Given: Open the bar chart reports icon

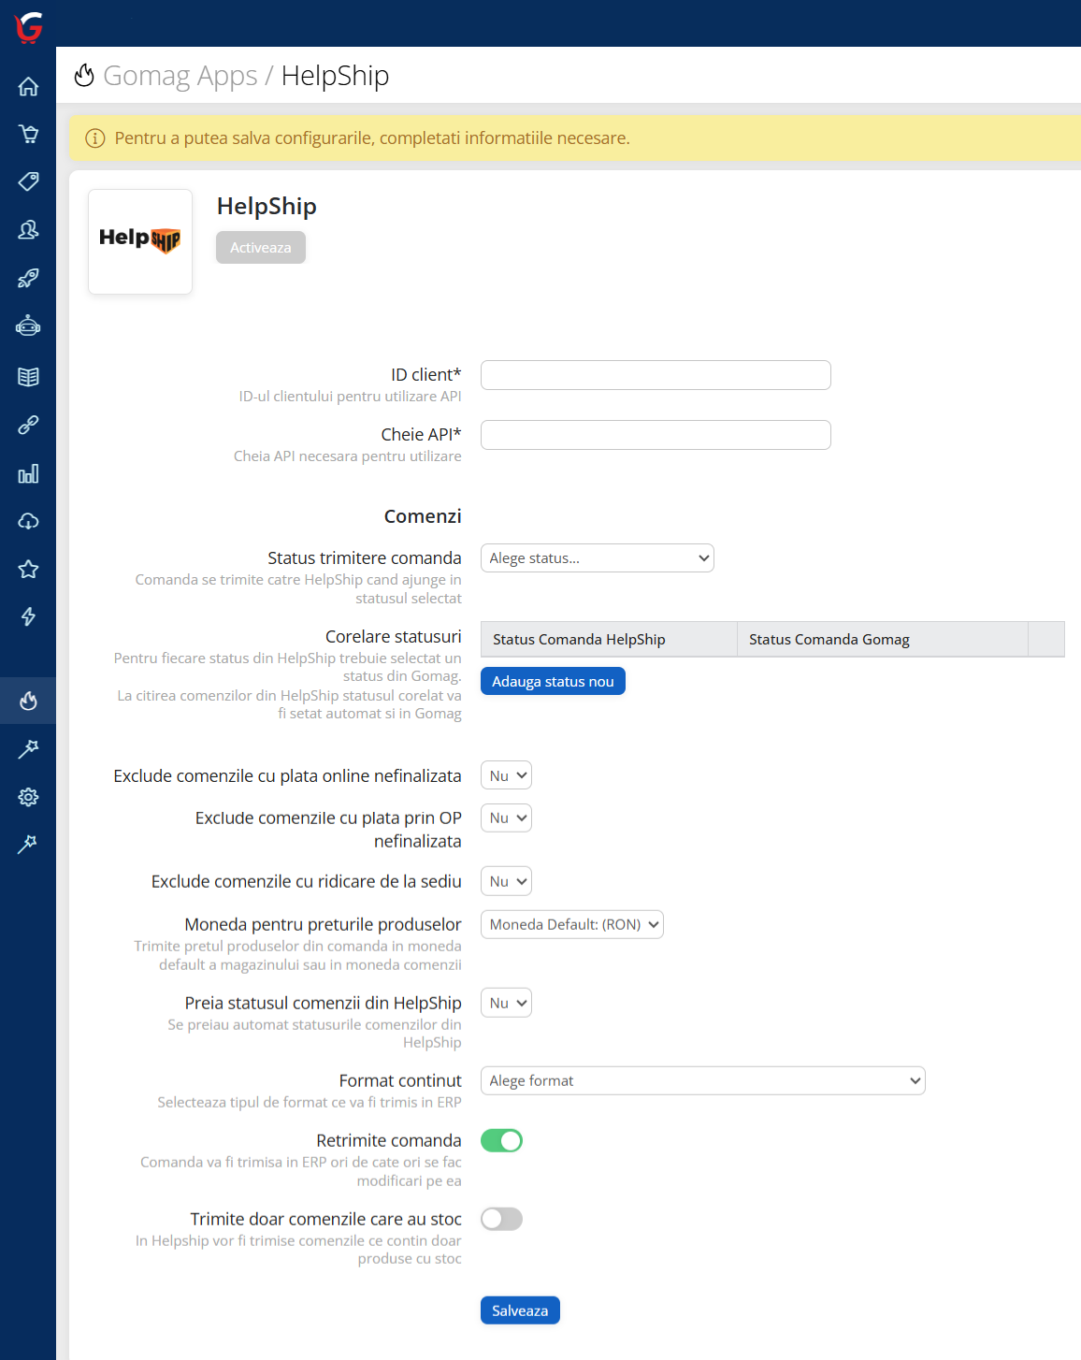Looking at the screenshot, I should pyautogui.click(x=28, y=473).
